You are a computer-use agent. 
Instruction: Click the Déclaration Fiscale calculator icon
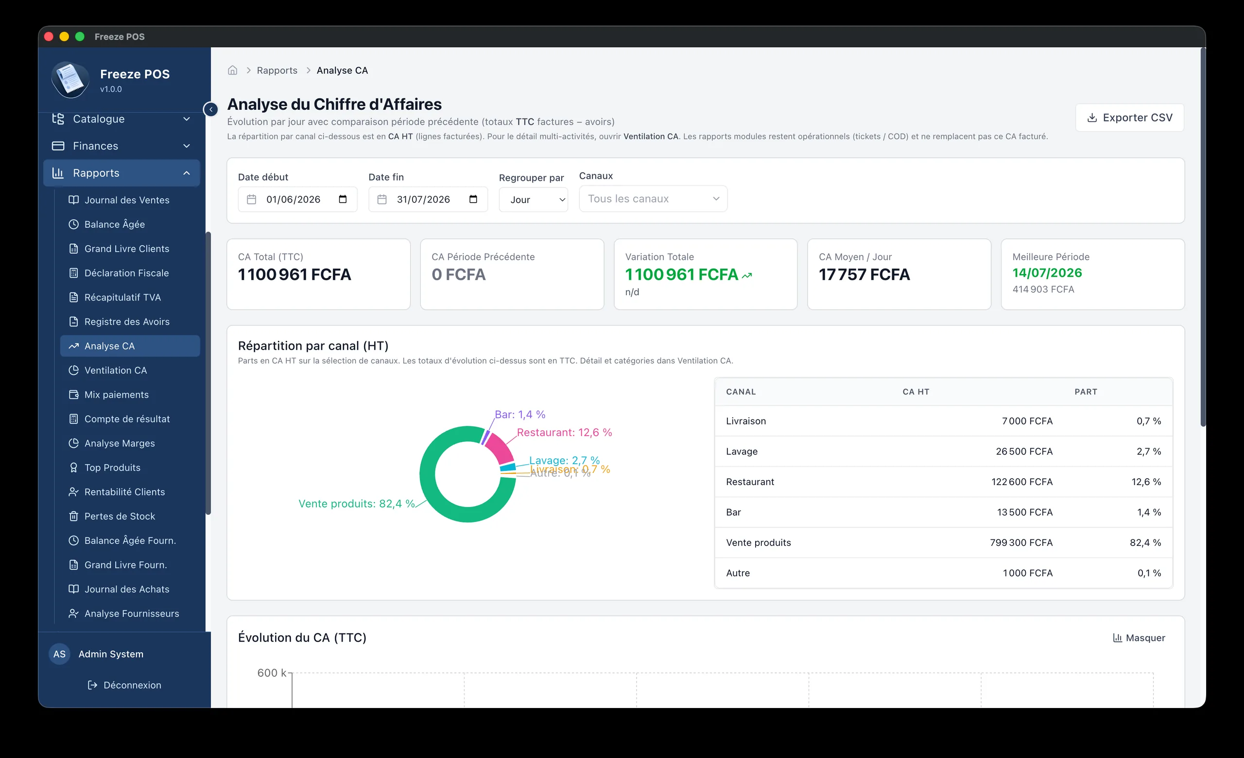[x=74, y=273]
